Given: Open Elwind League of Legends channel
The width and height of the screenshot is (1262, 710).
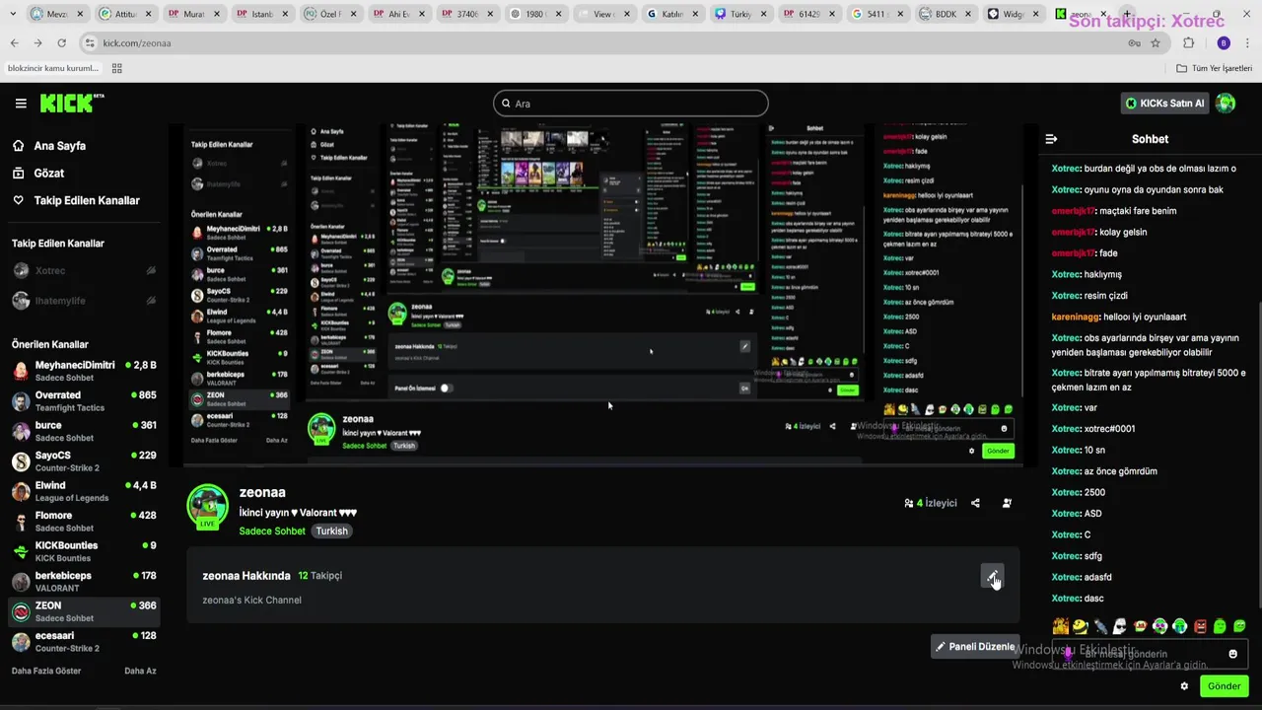Looking at the screenshot, I should tap(84, 491).
